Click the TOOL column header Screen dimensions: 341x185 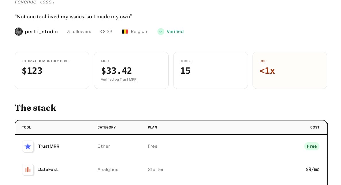coord(26,127)
